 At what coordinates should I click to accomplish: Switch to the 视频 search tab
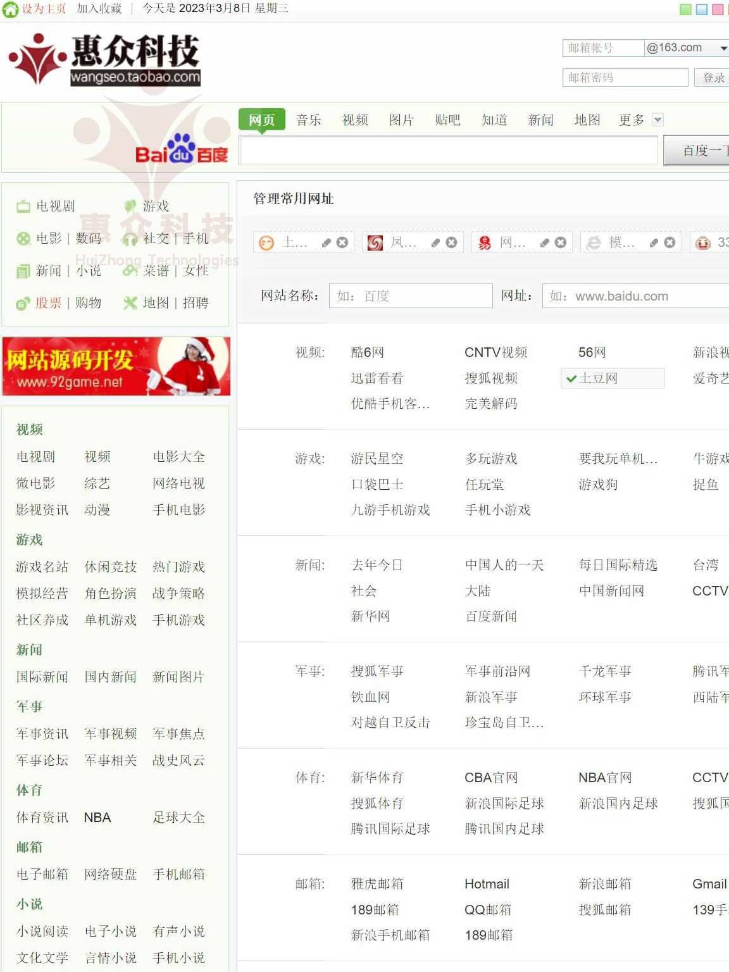(355, 120)
